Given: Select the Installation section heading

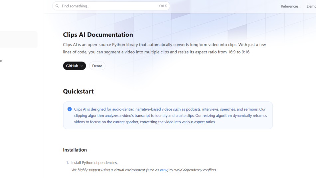Looking at the screenshot, I should pyautogui.click(x=75, y=150).
